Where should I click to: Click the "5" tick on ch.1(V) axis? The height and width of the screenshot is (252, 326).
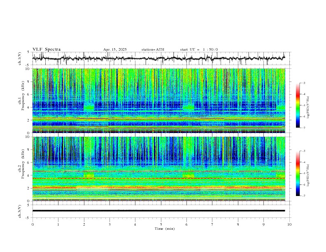(x=28, y=52)
